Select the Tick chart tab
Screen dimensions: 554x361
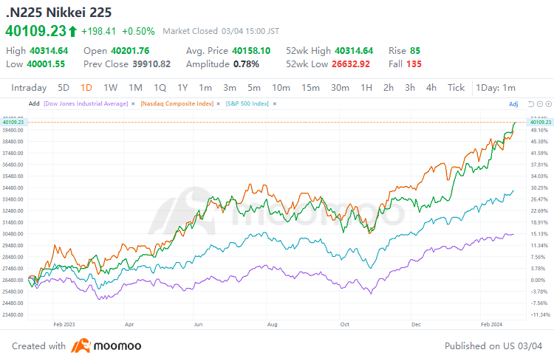[x=456, y=88]
